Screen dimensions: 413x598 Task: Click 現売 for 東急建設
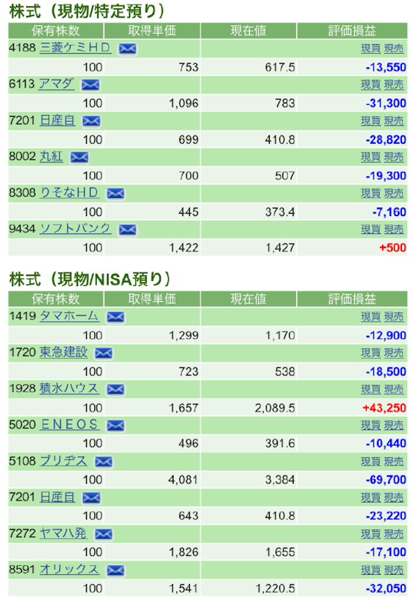click(x=394, y=353)
